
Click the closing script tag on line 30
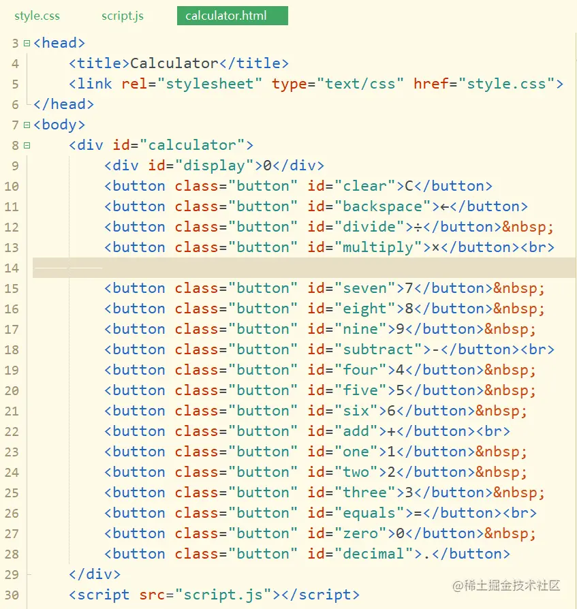[x=320, y=595]
